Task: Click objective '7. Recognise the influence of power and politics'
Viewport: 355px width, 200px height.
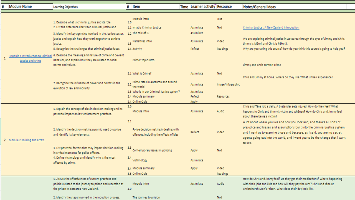Action: coord(87,86)
